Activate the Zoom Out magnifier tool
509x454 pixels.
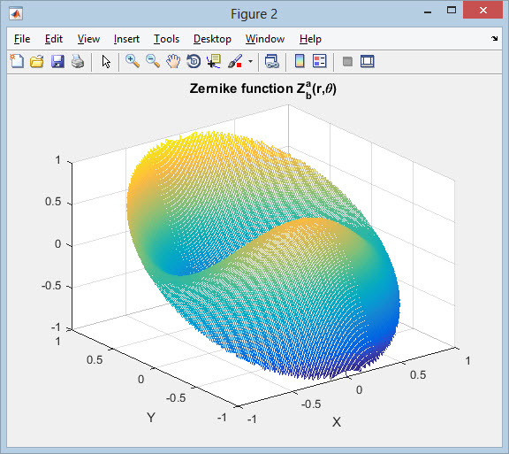tap(153, 61)
